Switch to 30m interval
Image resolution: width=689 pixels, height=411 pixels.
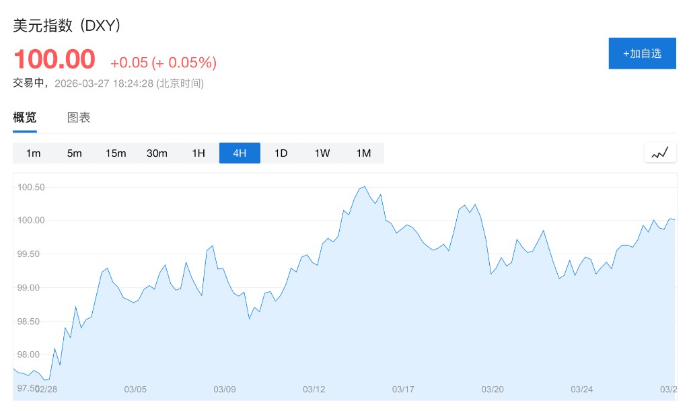click(157, 153)
